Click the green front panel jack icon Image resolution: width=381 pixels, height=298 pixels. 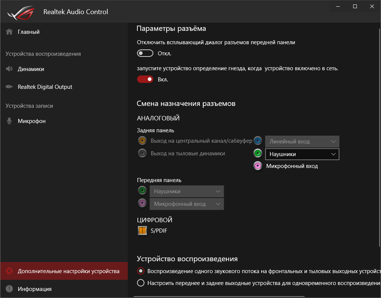click(x=142, y=191)
